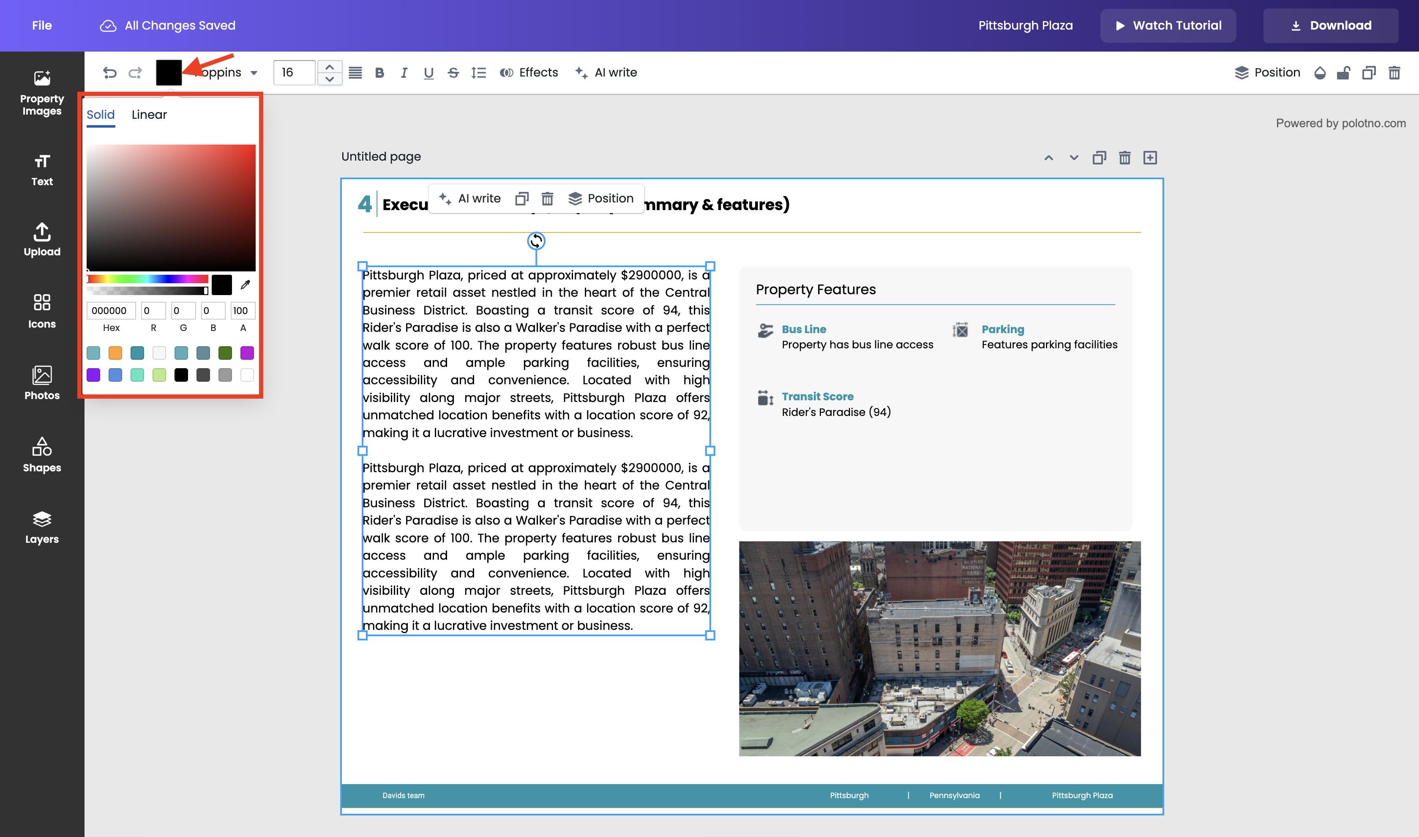This screenshot has height=837, width=1419.
Task: Increase font size with up stepper
Action: 329,66
